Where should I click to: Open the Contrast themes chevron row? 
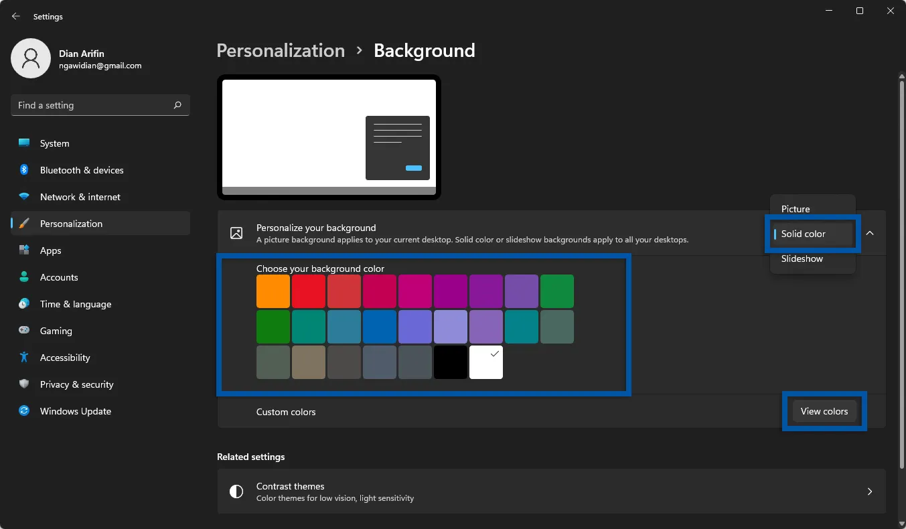(x=869, y=492)
